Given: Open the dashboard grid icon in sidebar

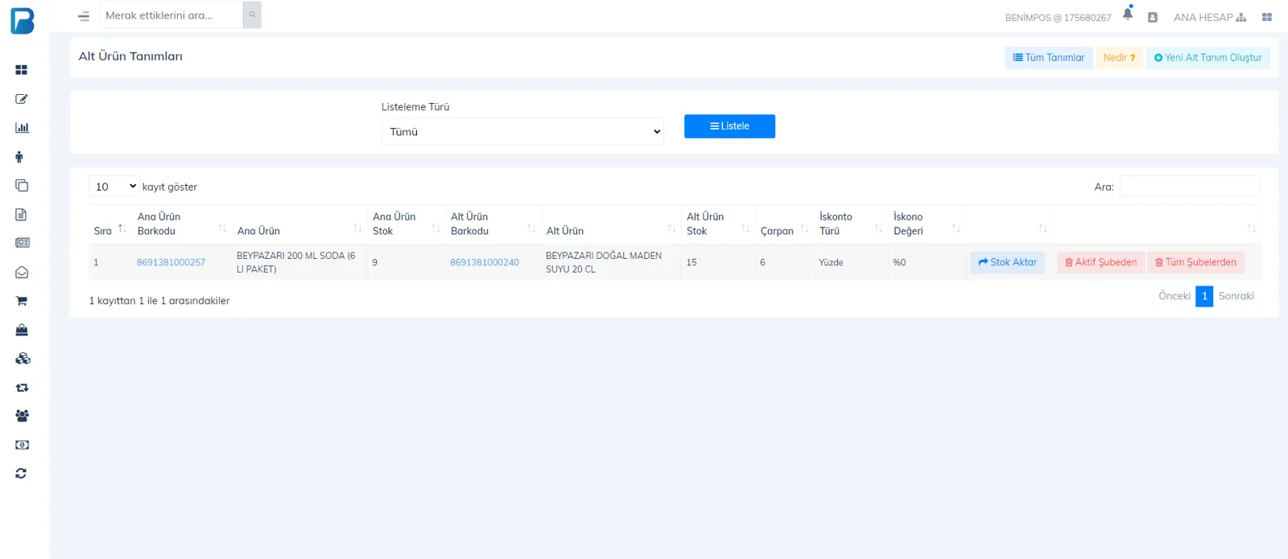Looking at the screenshot, I should [22, 70].
